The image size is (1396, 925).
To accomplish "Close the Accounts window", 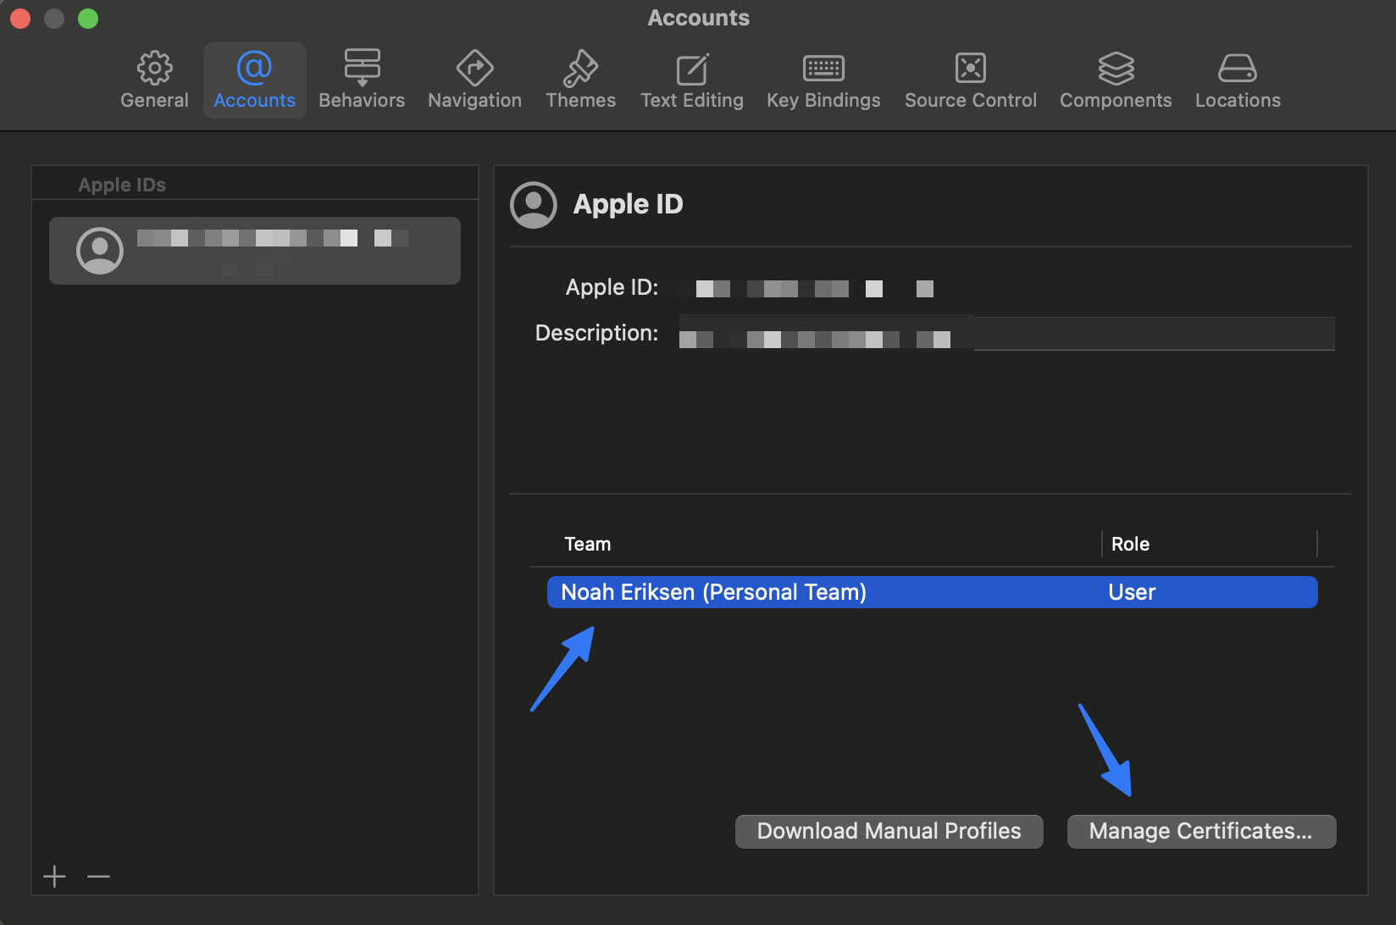I will coord(20,18).
